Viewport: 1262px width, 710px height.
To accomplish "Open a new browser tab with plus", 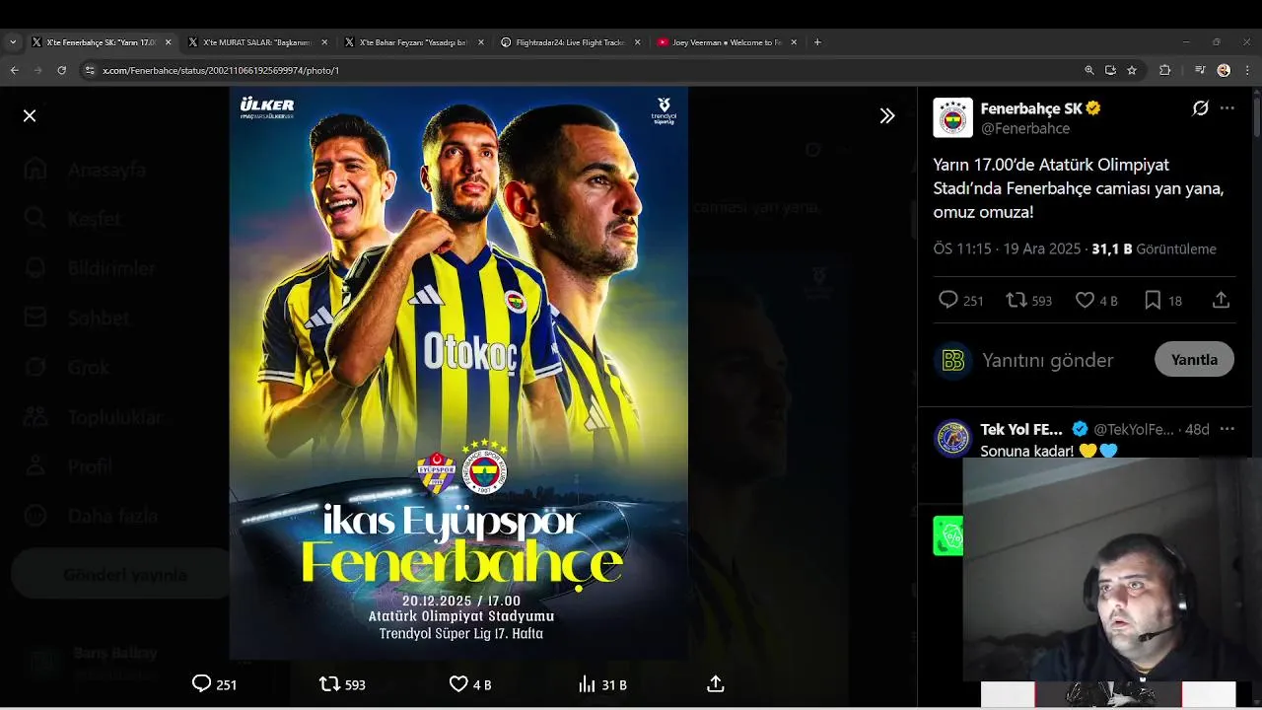I will [x=817, y=42].
